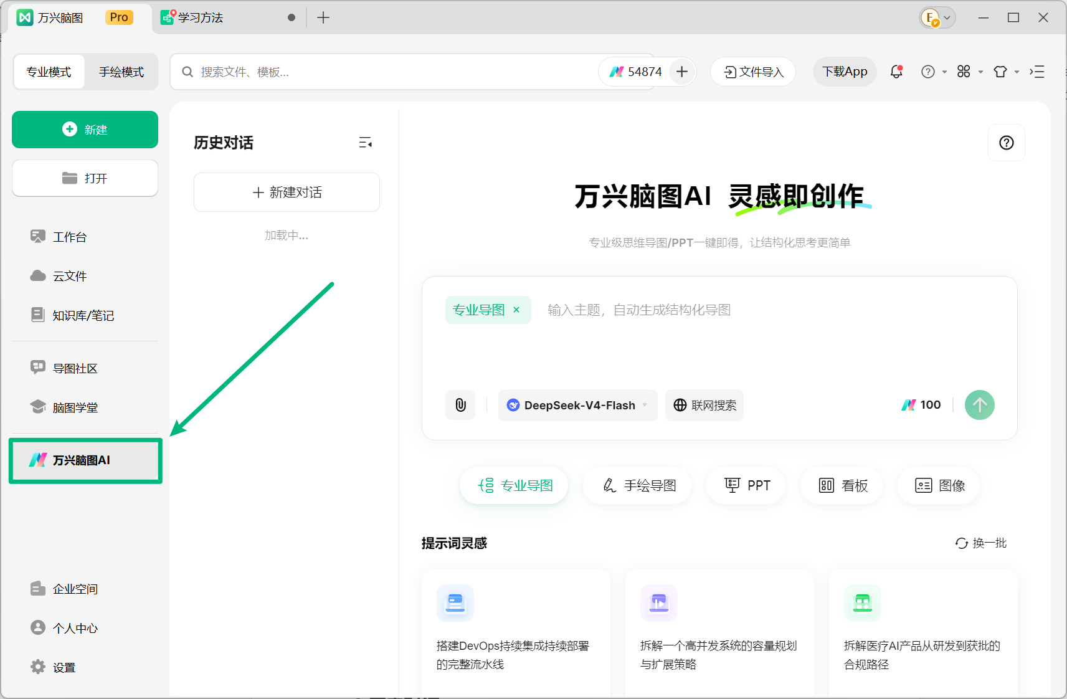Screen dimensions: 1067x699
Task: Switch to 手绘模式 hand-drawn mode
Action: [x=121, y=72]
